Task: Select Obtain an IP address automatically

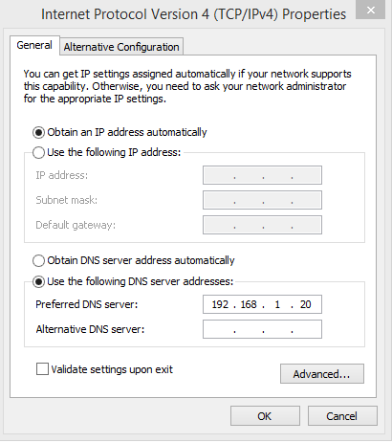Action: 38,132
